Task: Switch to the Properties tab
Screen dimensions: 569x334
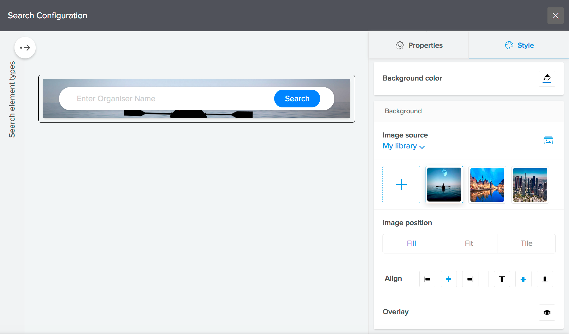Action: coord(419,45)
